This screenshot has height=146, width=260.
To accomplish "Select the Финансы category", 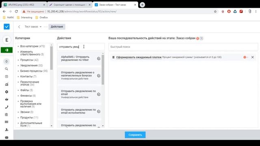I will pyautogui.click(x=28, y=96).
